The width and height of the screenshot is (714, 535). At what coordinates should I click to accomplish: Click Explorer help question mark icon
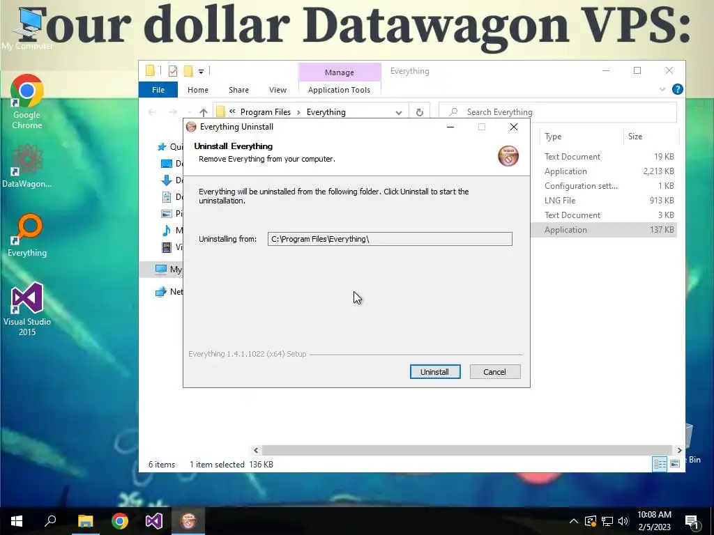(x=677, y=89)
